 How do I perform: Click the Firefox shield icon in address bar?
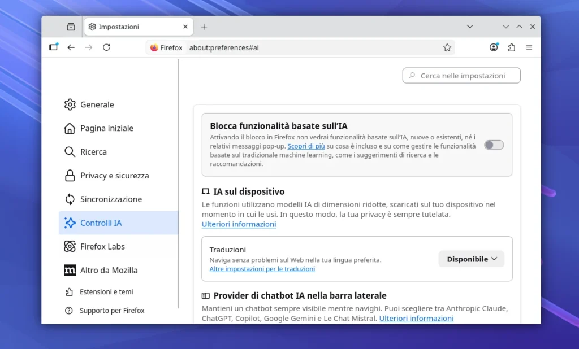(x=153, y=47)
